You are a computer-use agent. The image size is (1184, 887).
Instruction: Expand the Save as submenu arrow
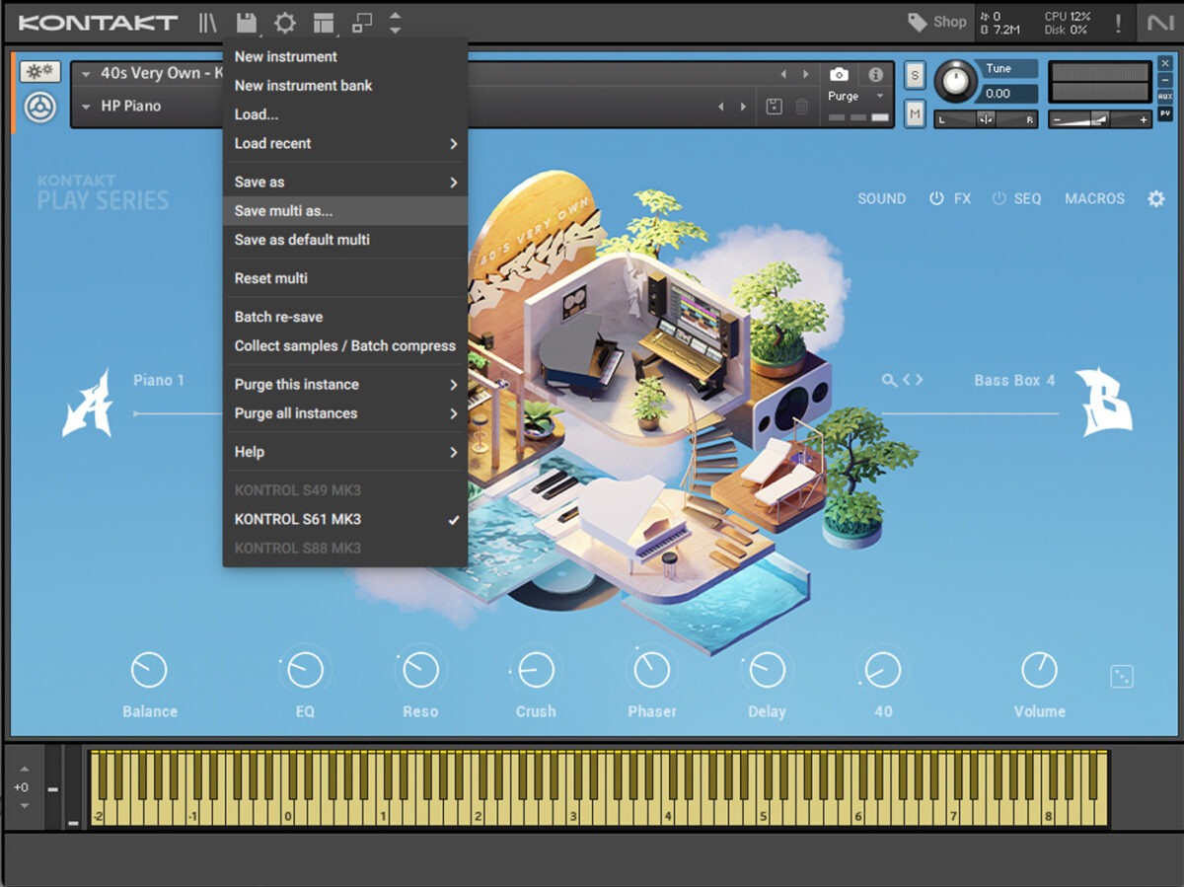[x=454, y=182]
